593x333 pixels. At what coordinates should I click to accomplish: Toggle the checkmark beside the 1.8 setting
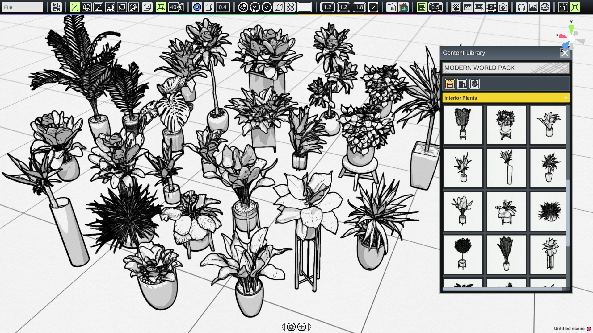[373, 7]
